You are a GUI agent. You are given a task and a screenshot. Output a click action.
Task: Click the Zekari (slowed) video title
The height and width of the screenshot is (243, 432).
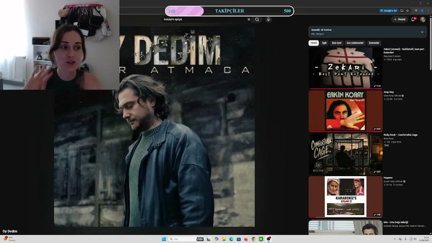click(404, 51)
